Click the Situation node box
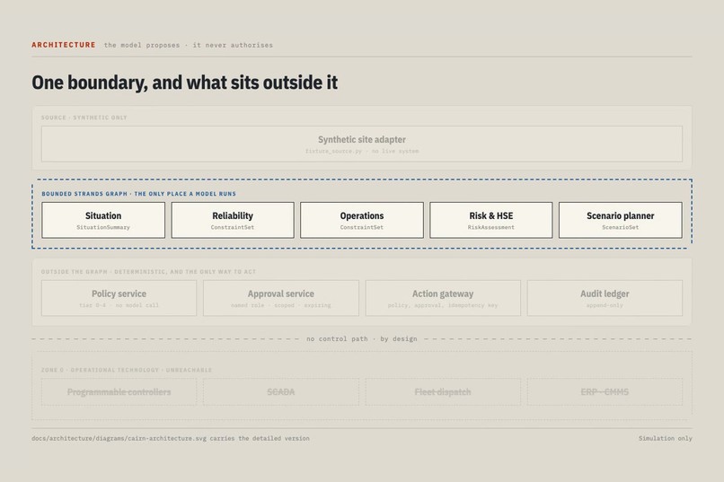Image resolution: width=724 pixels, height=482 pixels. (x=103, y=220)
